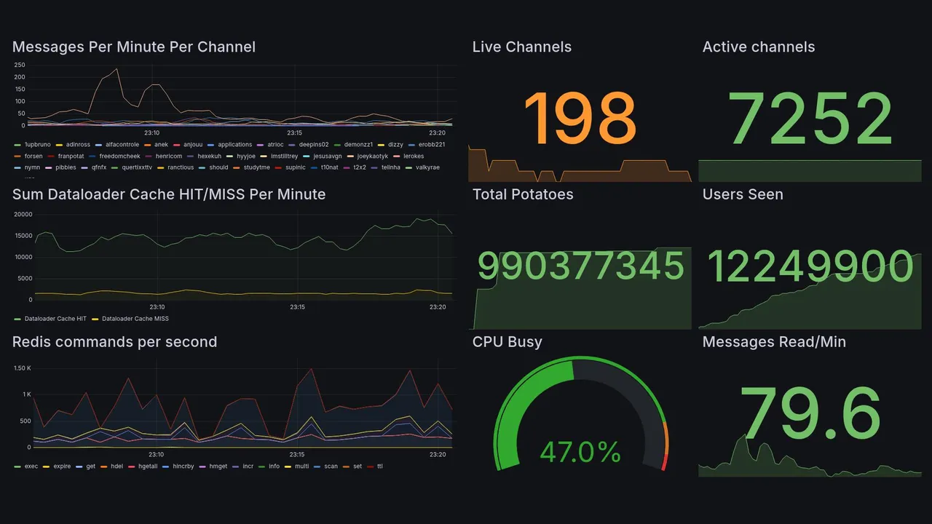Select the dizzy legend entry
Viewport: 932px width, 524px height.
[391, 145]
